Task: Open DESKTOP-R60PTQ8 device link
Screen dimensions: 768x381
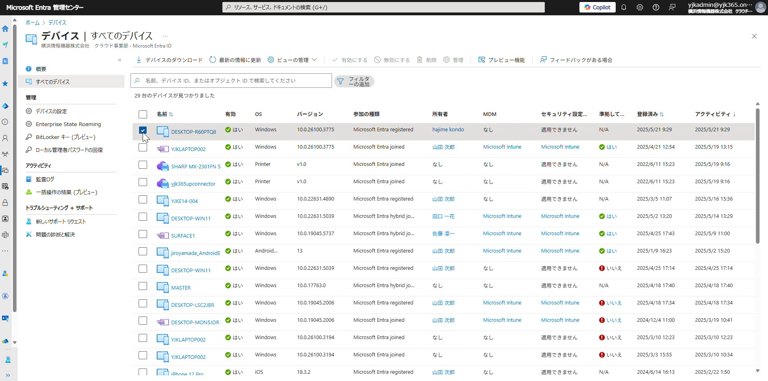Action: (193, 132)
